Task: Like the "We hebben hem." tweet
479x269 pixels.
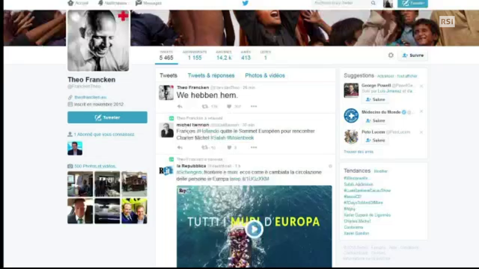Action: [x=229, y=106]
